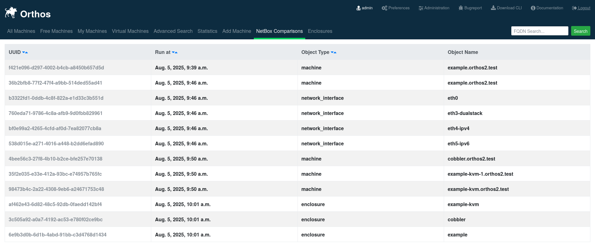Click the up sort arrow beside Run at
The image size is (595, 247).
[176, 52]
